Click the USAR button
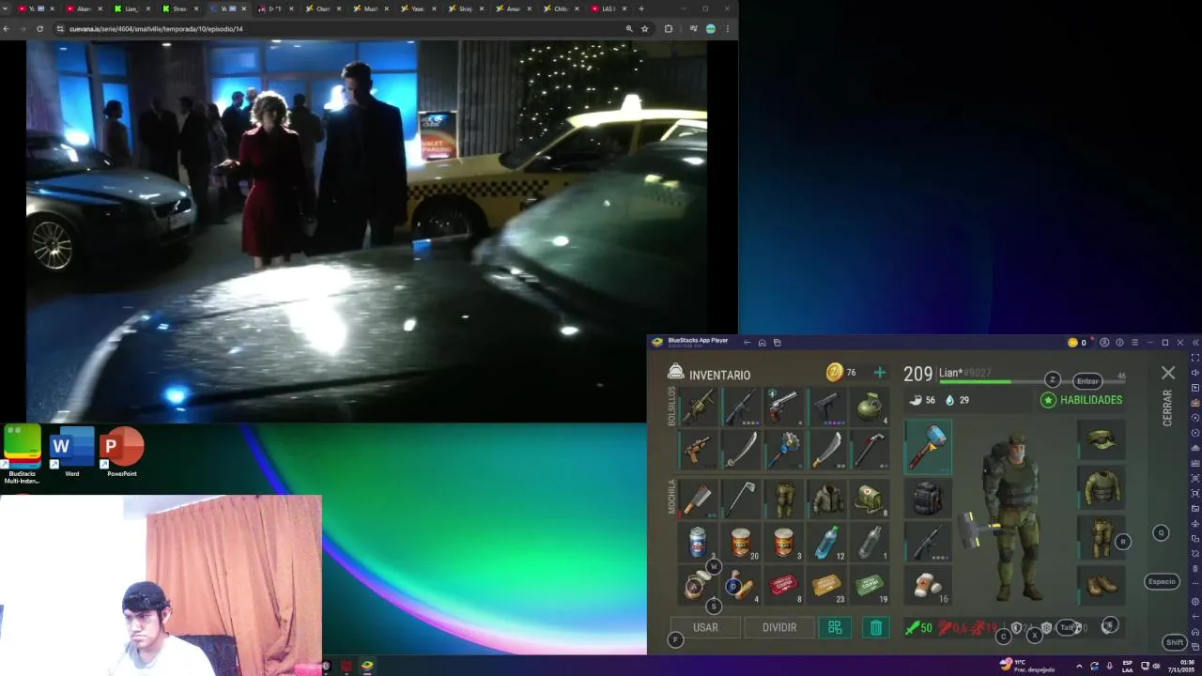This screenshot has height=676, width=1202. pos(705,627)
